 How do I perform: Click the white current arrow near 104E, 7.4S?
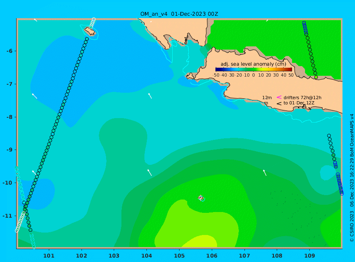[x=150, y=96]
